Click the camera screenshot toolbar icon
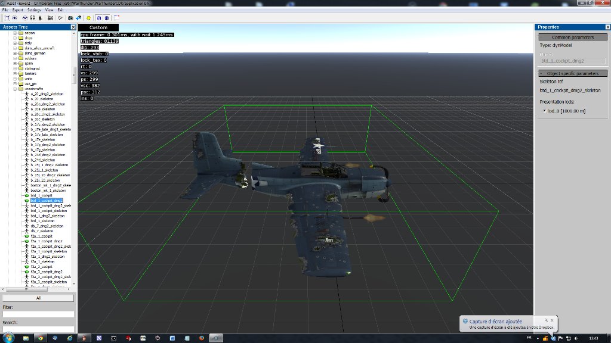Screen dimensions: 611x343 pyautogui.click(x=70, y=18)
